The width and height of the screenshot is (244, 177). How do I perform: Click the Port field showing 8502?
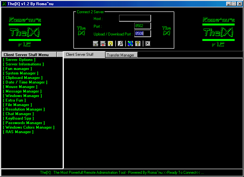click(142, 26)
